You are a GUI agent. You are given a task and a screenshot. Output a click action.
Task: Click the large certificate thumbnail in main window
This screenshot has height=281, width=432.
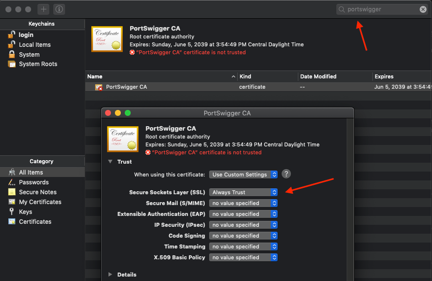click(x=107, y=39)
